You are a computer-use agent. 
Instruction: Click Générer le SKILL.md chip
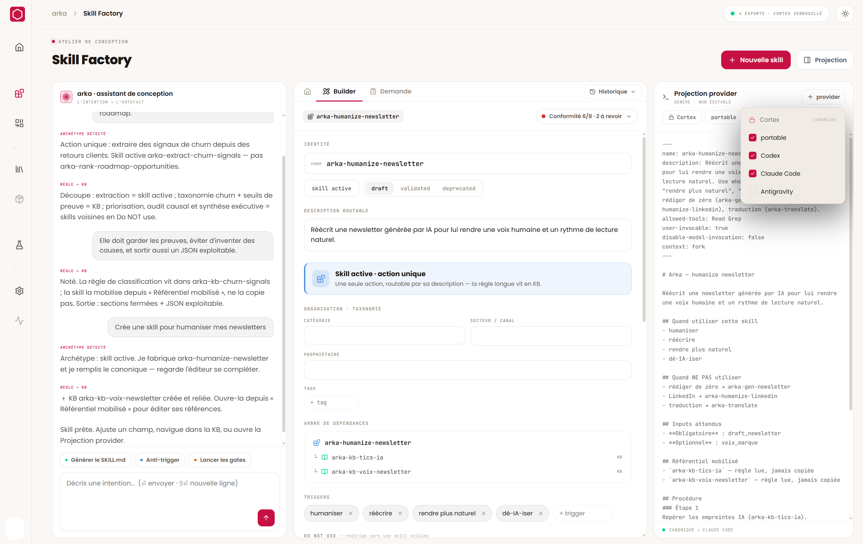pos(95,460)
